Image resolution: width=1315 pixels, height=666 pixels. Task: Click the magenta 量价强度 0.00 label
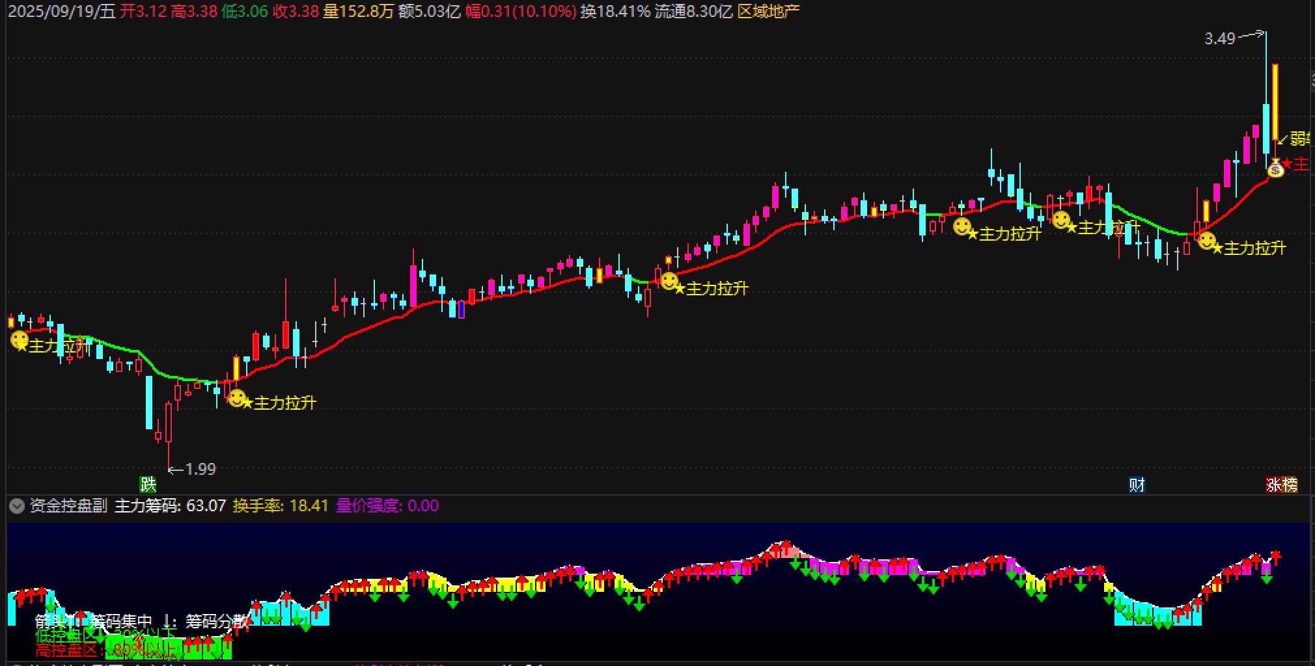click(387, 506)
